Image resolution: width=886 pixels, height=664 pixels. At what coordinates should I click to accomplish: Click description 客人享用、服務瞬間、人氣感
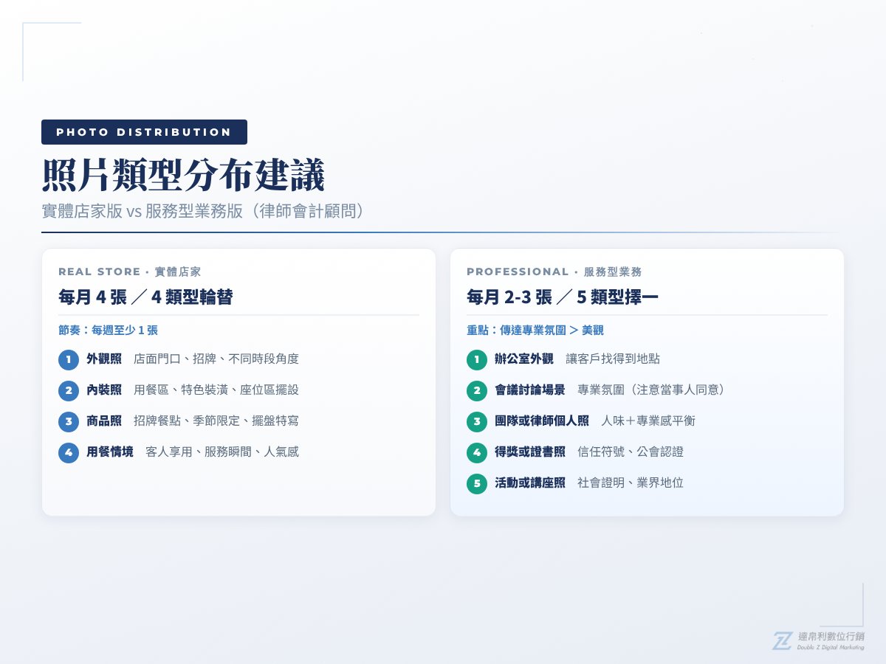point(222,452)
